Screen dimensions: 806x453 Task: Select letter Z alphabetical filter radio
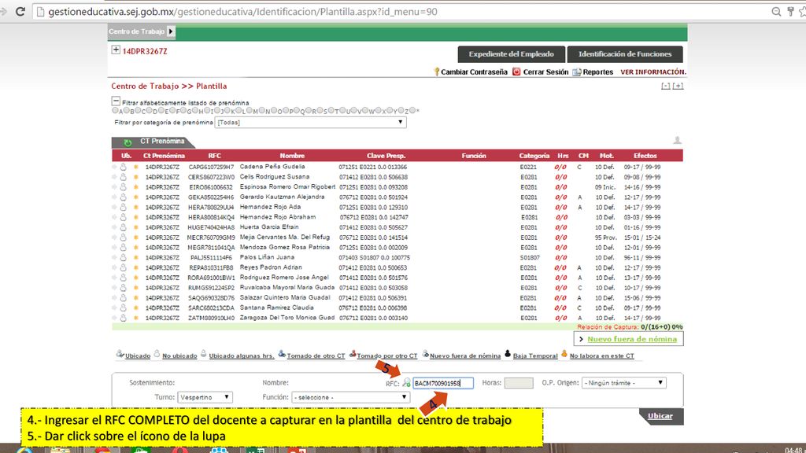401,110
